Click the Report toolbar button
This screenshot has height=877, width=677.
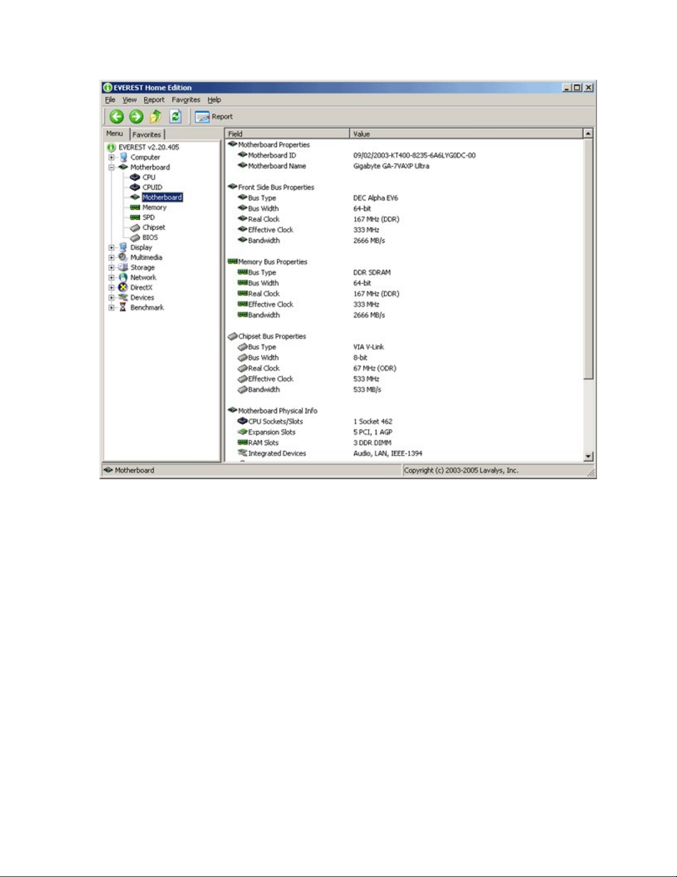point(214,117)
